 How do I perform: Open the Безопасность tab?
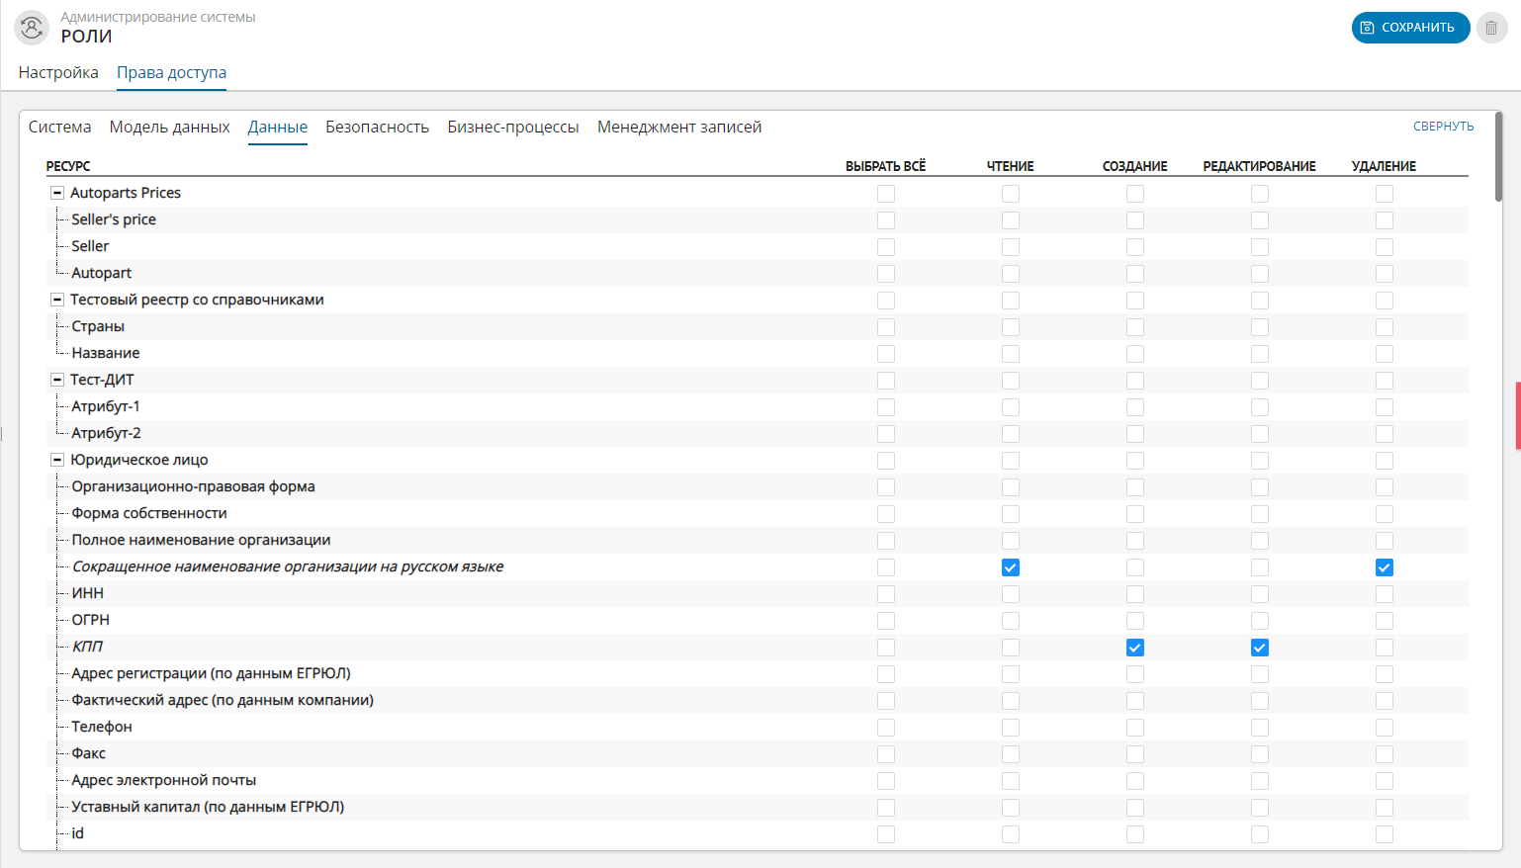coord(377,128)
